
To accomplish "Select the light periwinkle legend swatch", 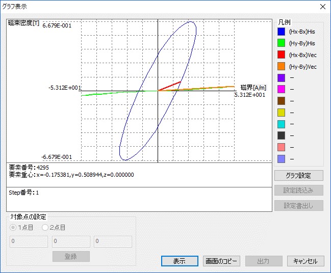I will coord(281,159).
